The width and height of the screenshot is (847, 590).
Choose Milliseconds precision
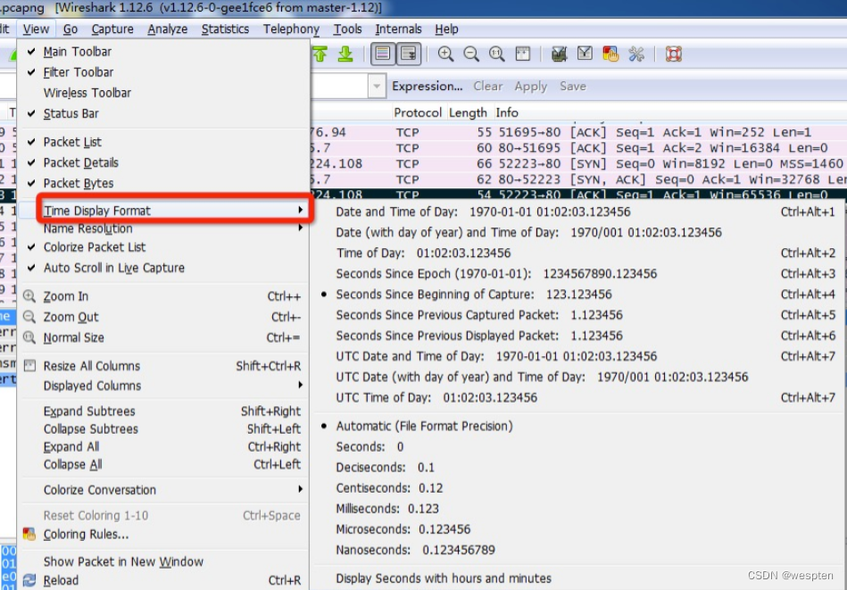click(579, 509)
